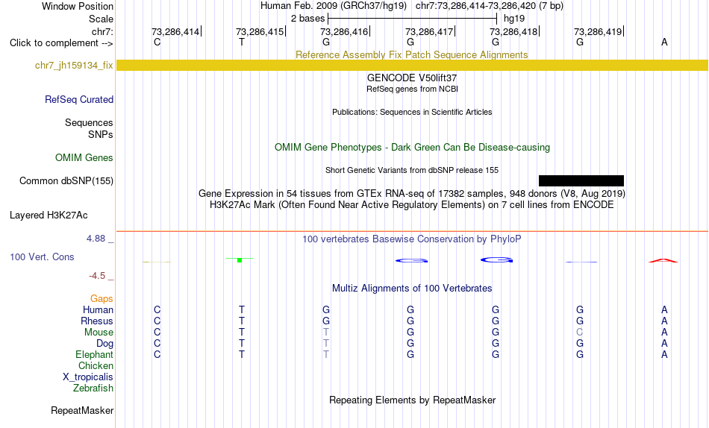
Task: Select the Human species row label
Action: click(x=98, y=309)
